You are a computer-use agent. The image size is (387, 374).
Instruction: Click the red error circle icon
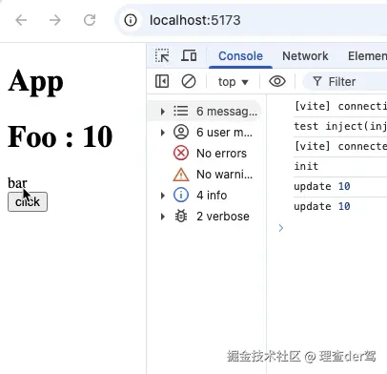click(x=181, y=153)
